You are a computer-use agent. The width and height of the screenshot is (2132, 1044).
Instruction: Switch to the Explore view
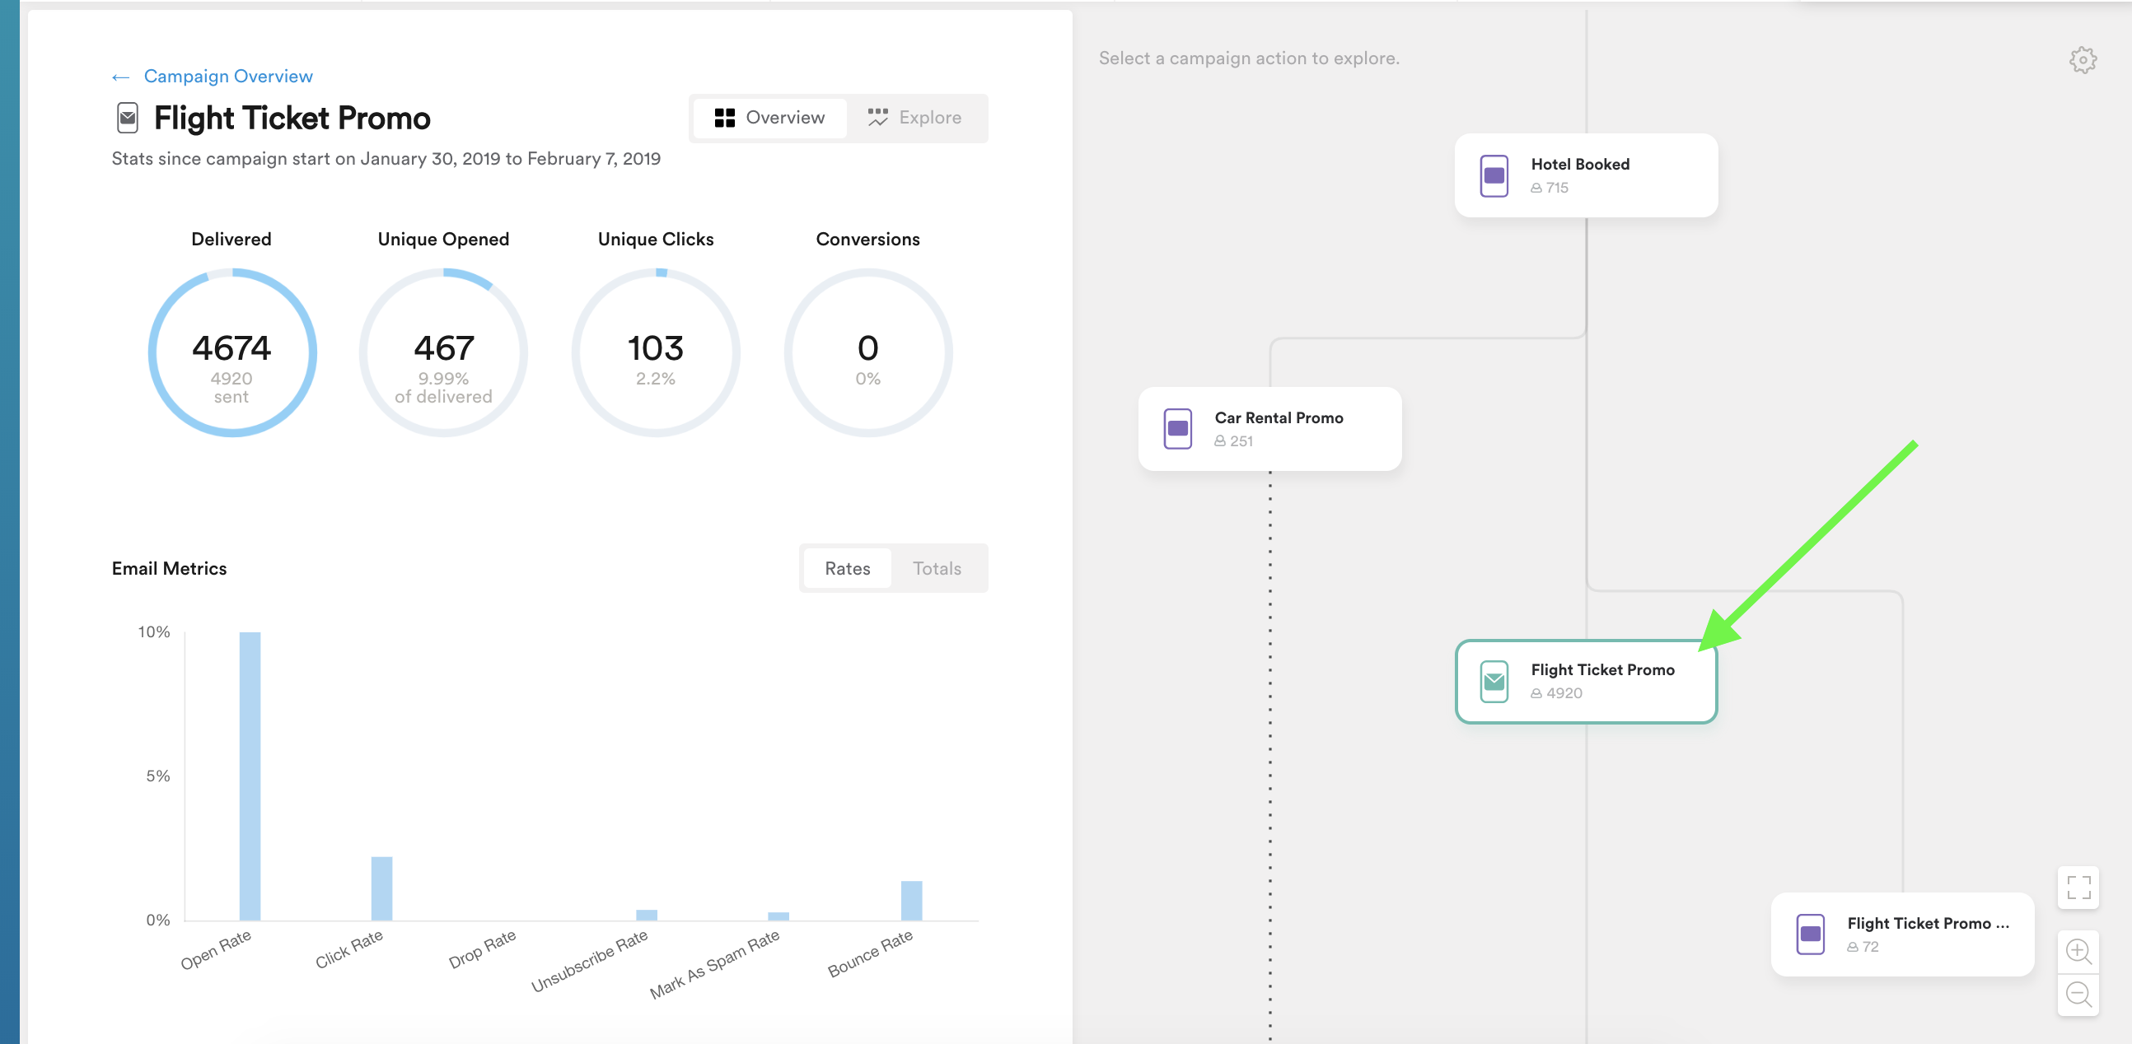point(914,118)
